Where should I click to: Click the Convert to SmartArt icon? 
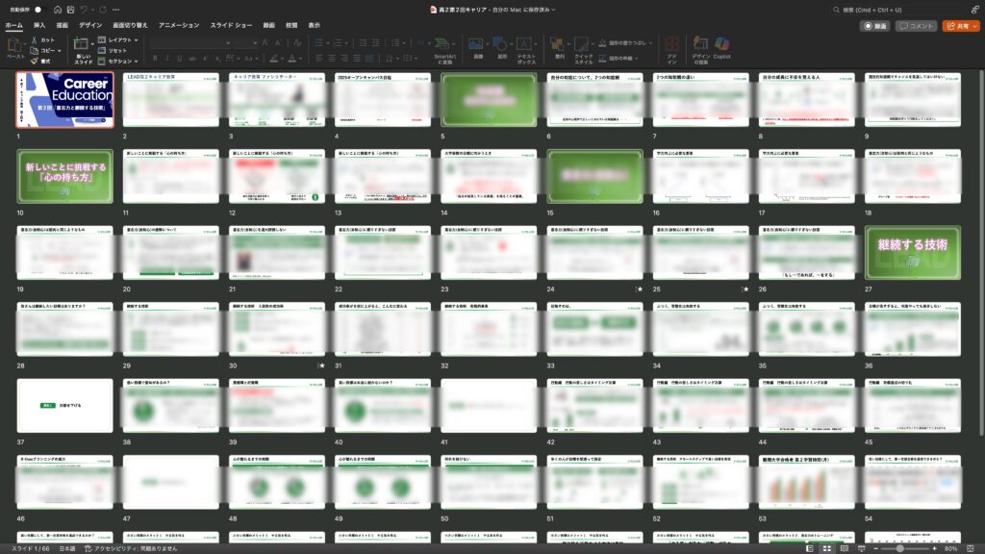[443, 44]
